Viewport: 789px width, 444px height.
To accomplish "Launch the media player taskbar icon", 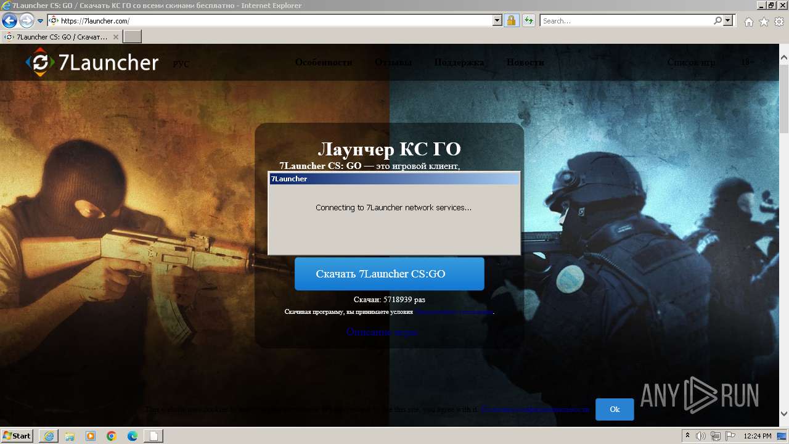I will tap(91, 436).
